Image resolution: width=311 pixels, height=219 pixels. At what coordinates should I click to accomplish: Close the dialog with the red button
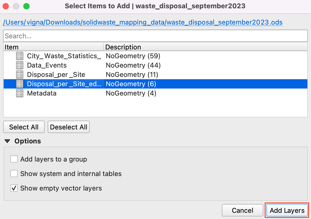(x=6, y=6)
